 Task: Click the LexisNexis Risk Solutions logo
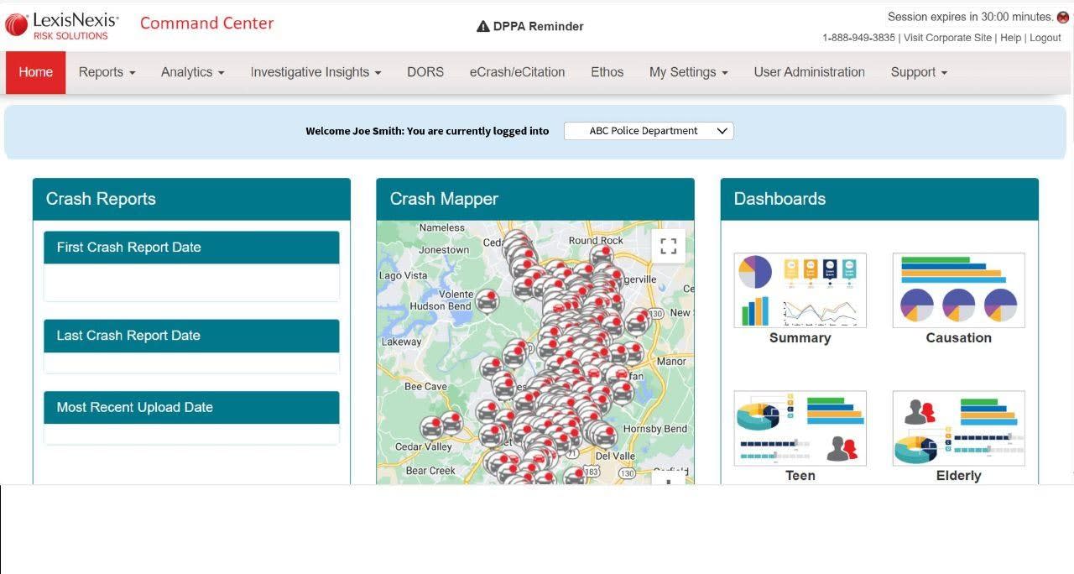[62, 25]
